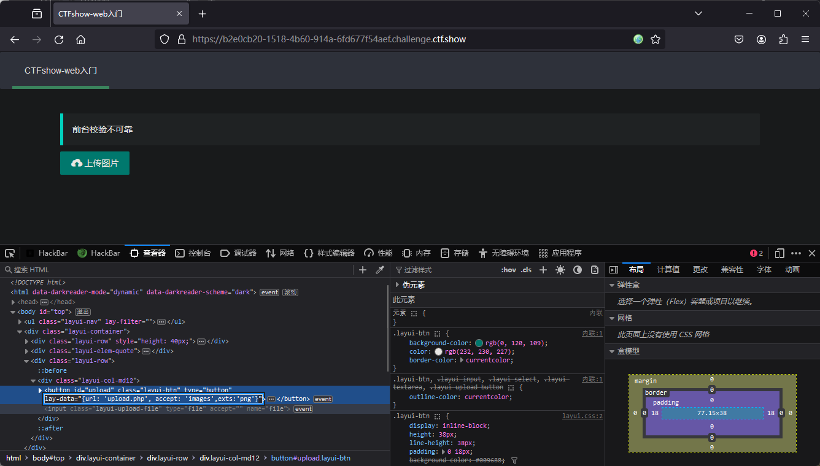
Task: Expand the ul layui-nav node
Action: click(20, 322)
